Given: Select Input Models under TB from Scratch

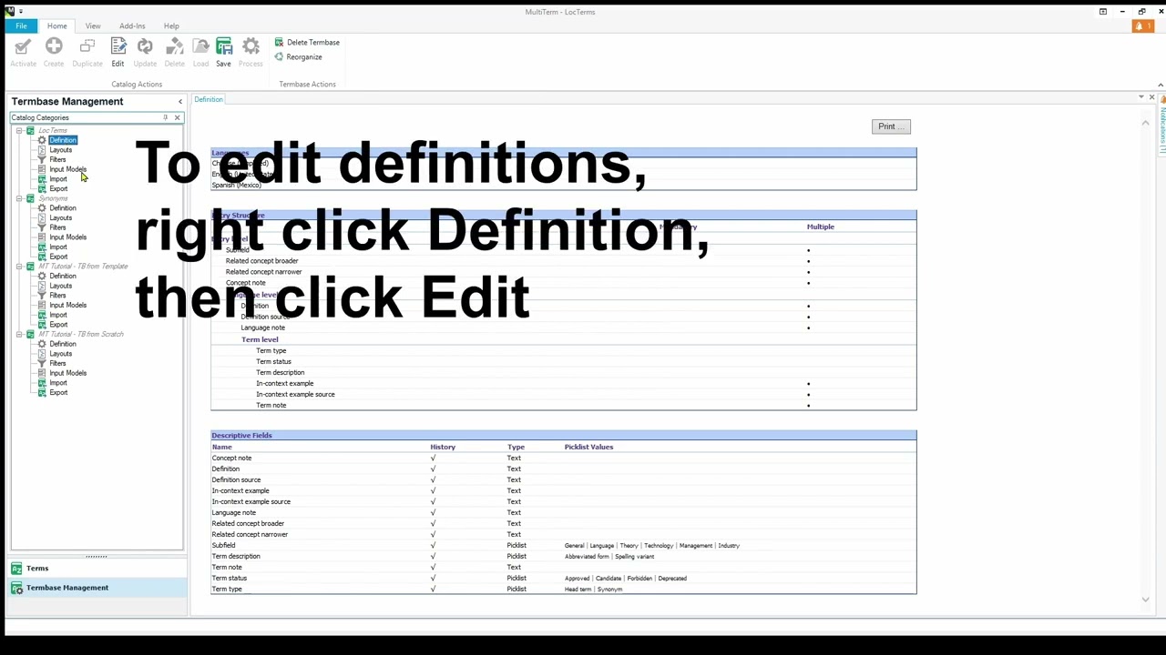Looking at the screenshot, I should [x=68, y=373].
